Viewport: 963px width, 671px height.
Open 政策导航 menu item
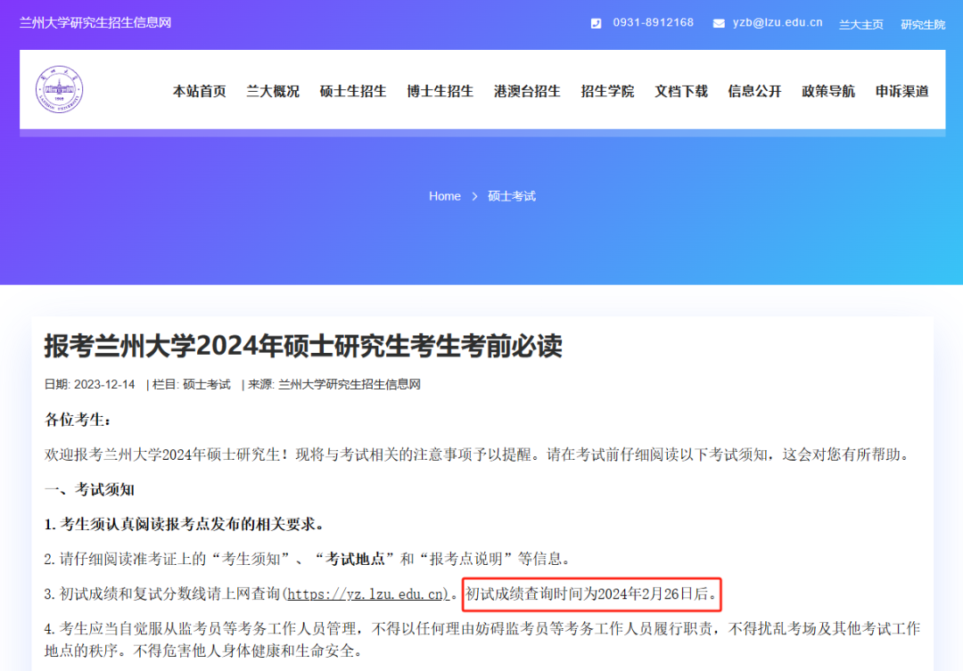pos(827,91)
